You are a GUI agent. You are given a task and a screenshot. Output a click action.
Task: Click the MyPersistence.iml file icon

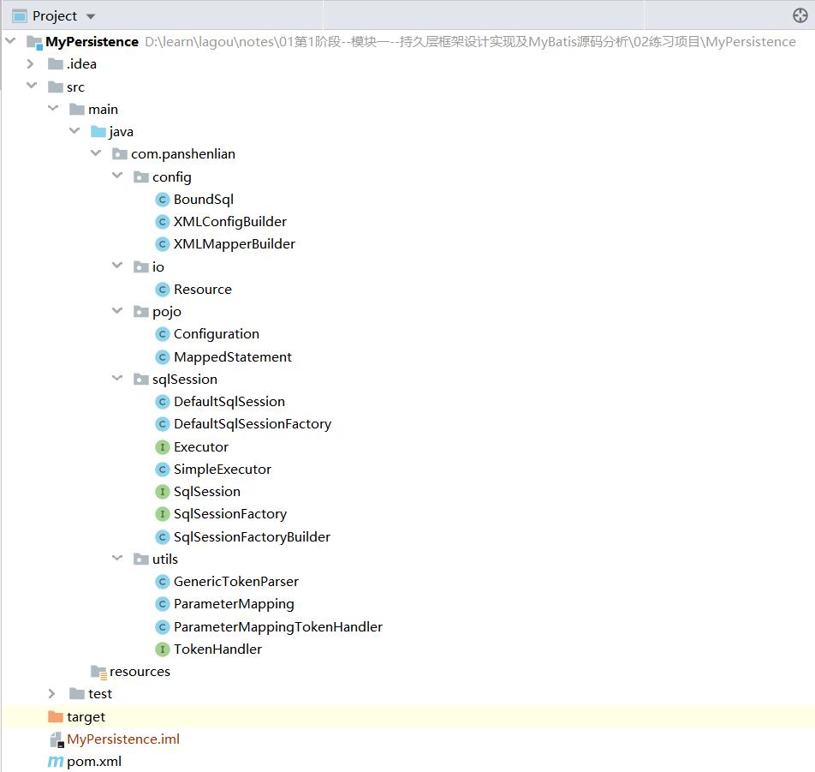click(57, 739)
